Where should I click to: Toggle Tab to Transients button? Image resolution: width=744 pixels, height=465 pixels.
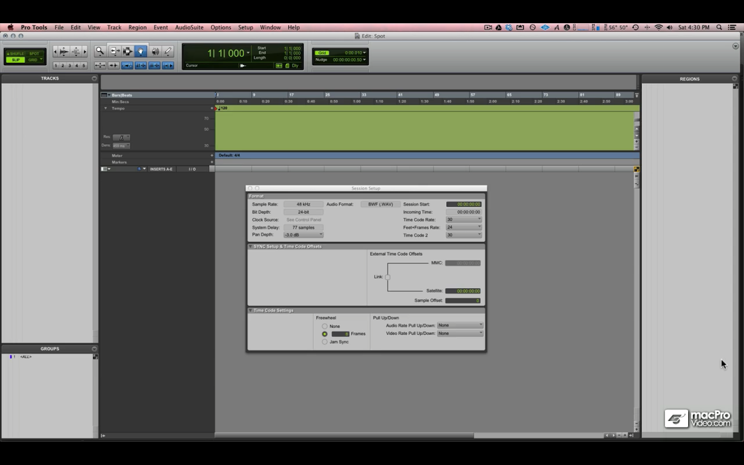(113, 66)
